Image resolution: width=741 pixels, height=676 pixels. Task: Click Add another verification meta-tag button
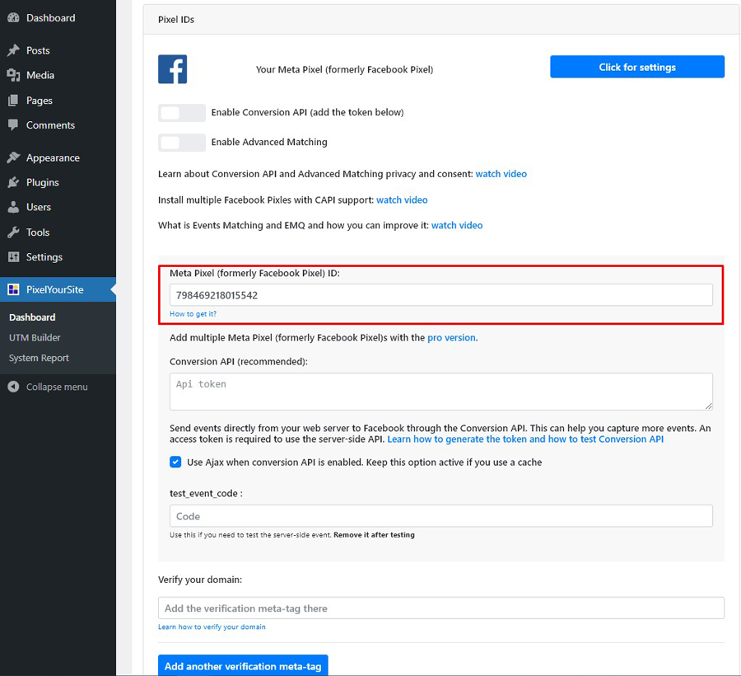pyautogui.click(x=243, y=666)
